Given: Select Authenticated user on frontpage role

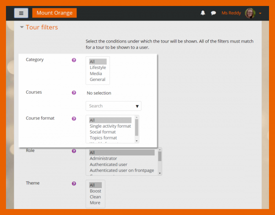Looking at the screenshot, I should (x=122, y=170).
